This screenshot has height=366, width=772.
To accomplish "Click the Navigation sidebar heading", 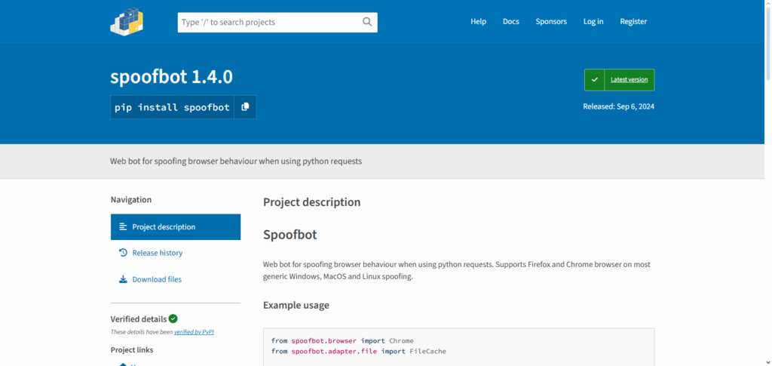I will click(131, 199).
